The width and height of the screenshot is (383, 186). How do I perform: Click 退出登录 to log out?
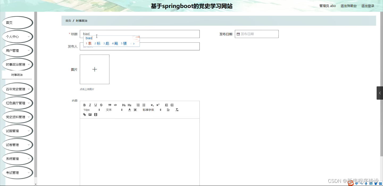click(368, 6)
